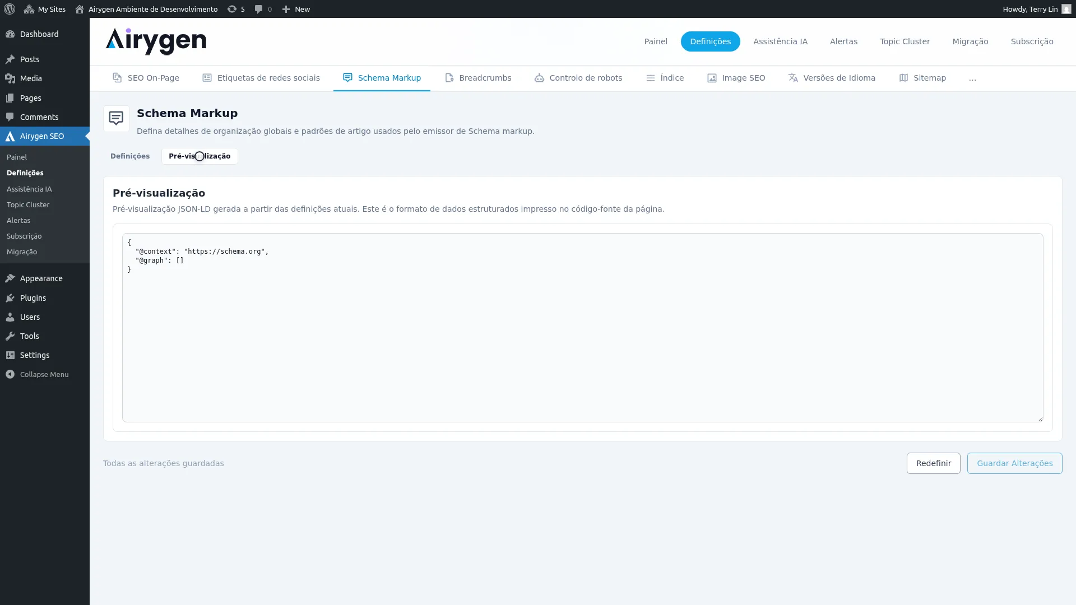Open Subscrição in the top navigation

coord(1032,41)
